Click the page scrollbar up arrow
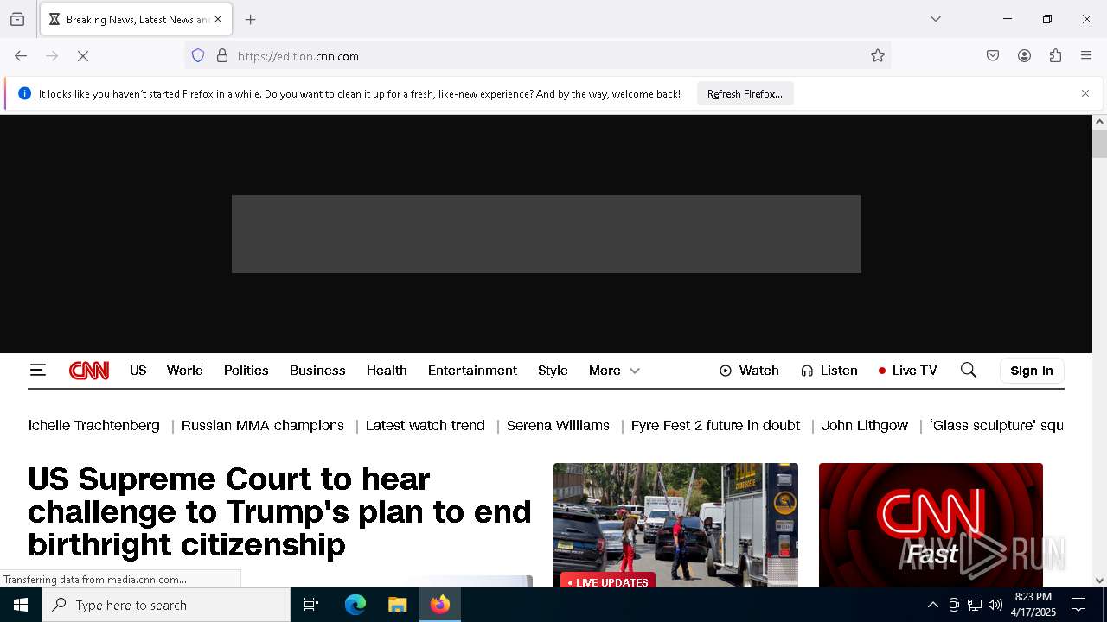Screen dimensions: 1107x622 (x=1099, y=122)
